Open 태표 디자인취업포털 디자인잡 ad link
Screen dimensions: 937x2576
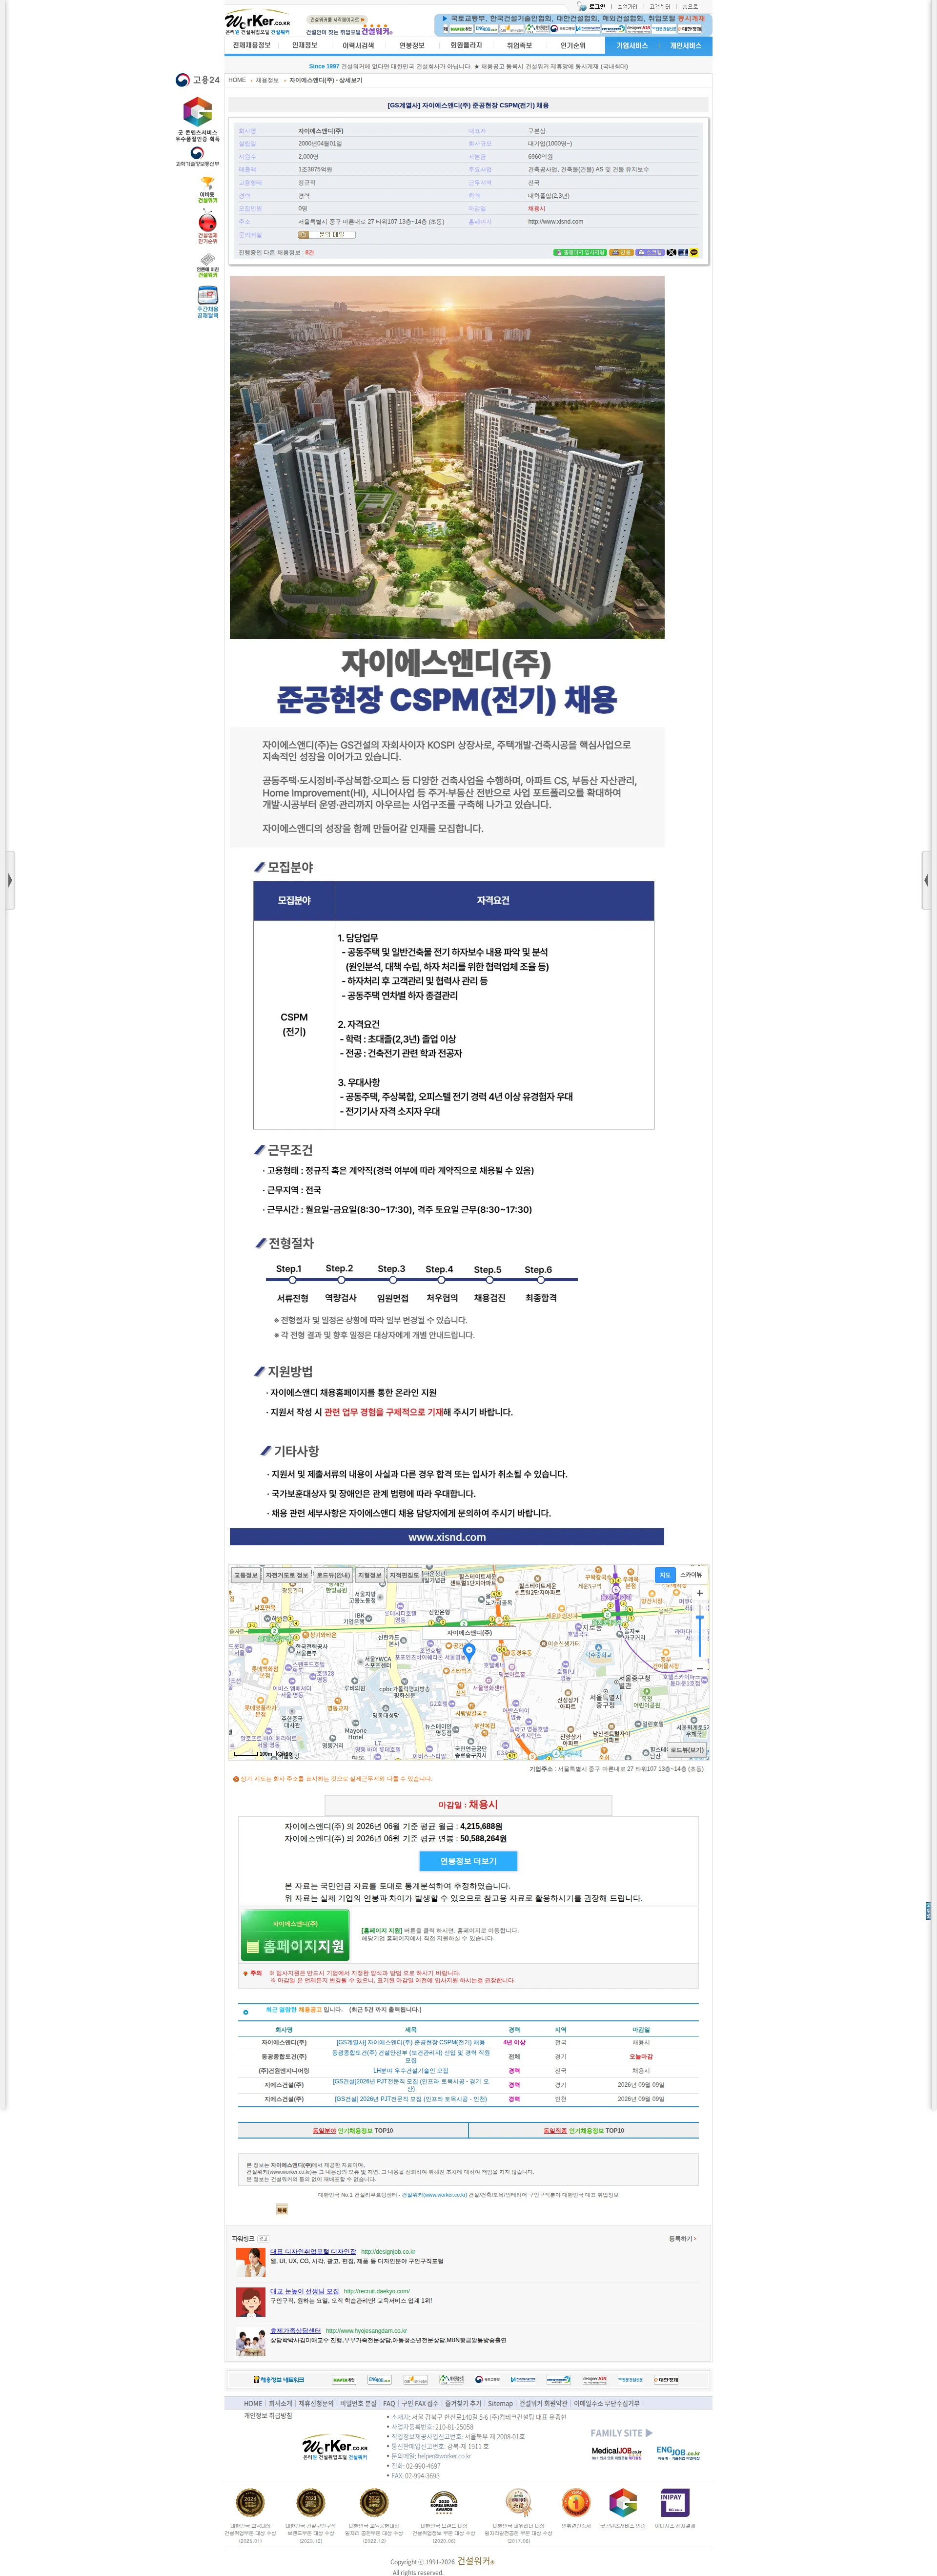pyautogui.click(x=313, y=2252)
